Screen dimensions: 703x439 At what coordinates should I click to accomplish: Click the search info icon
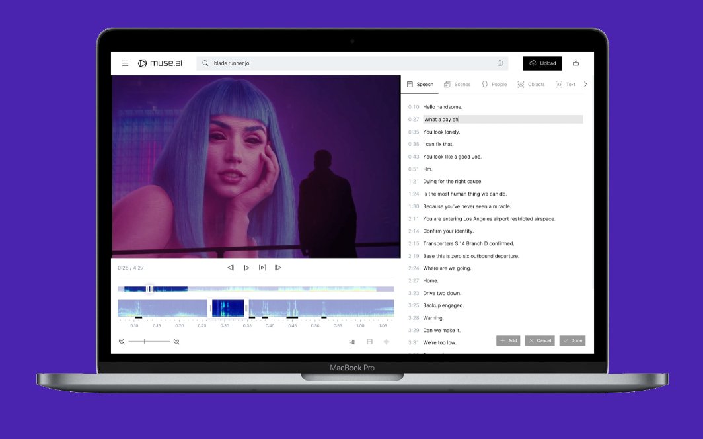pos(500,63)
